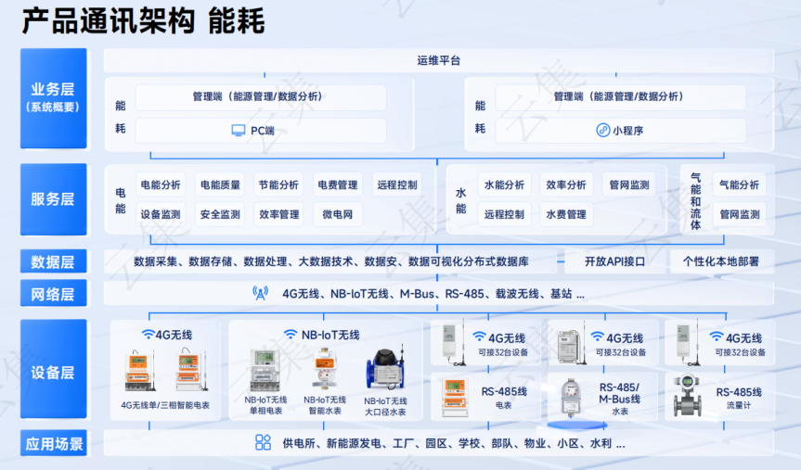Viewport: 801px width, 470px height.
Task: Open 水费管理 under 水能
Action: pyautogui.click(x=565, y=214)
